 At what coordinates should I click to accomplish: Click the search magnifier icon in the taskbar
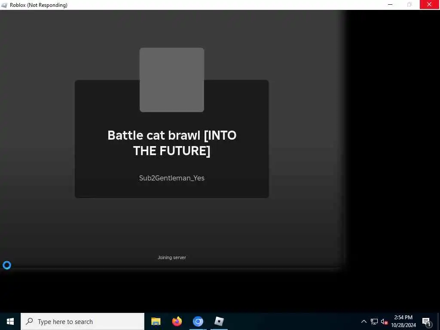(x=29, y=321)
